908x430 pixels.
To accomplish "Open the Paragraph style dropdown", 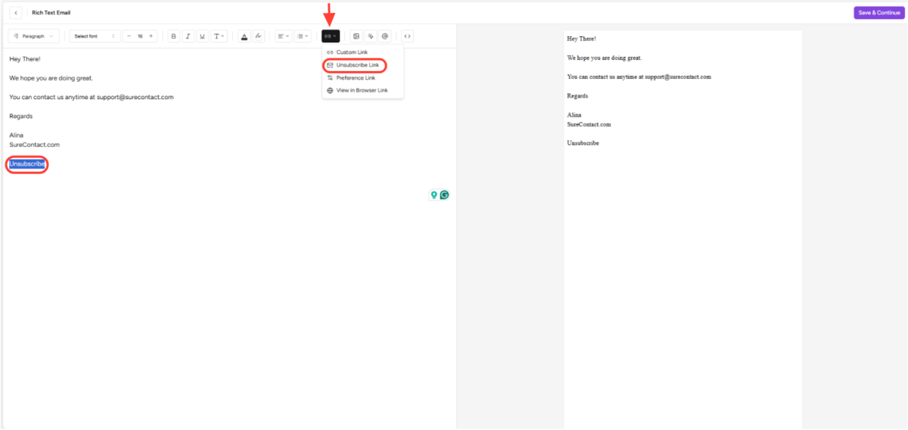I will click(33, 36).
